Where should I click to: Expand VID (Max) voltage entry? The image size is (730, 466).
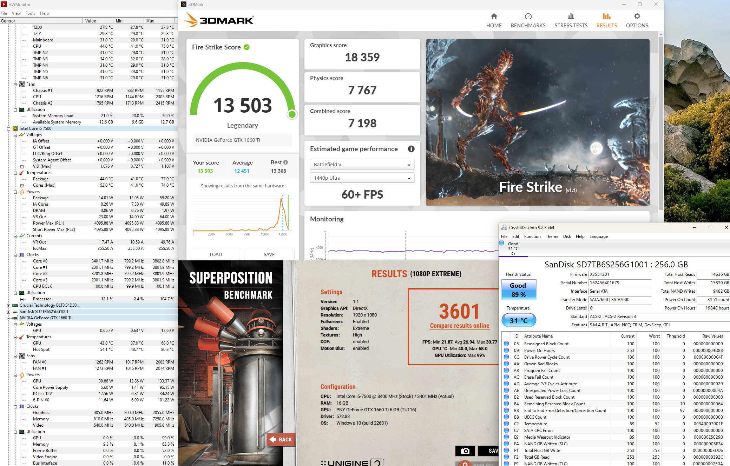(22, 167)
